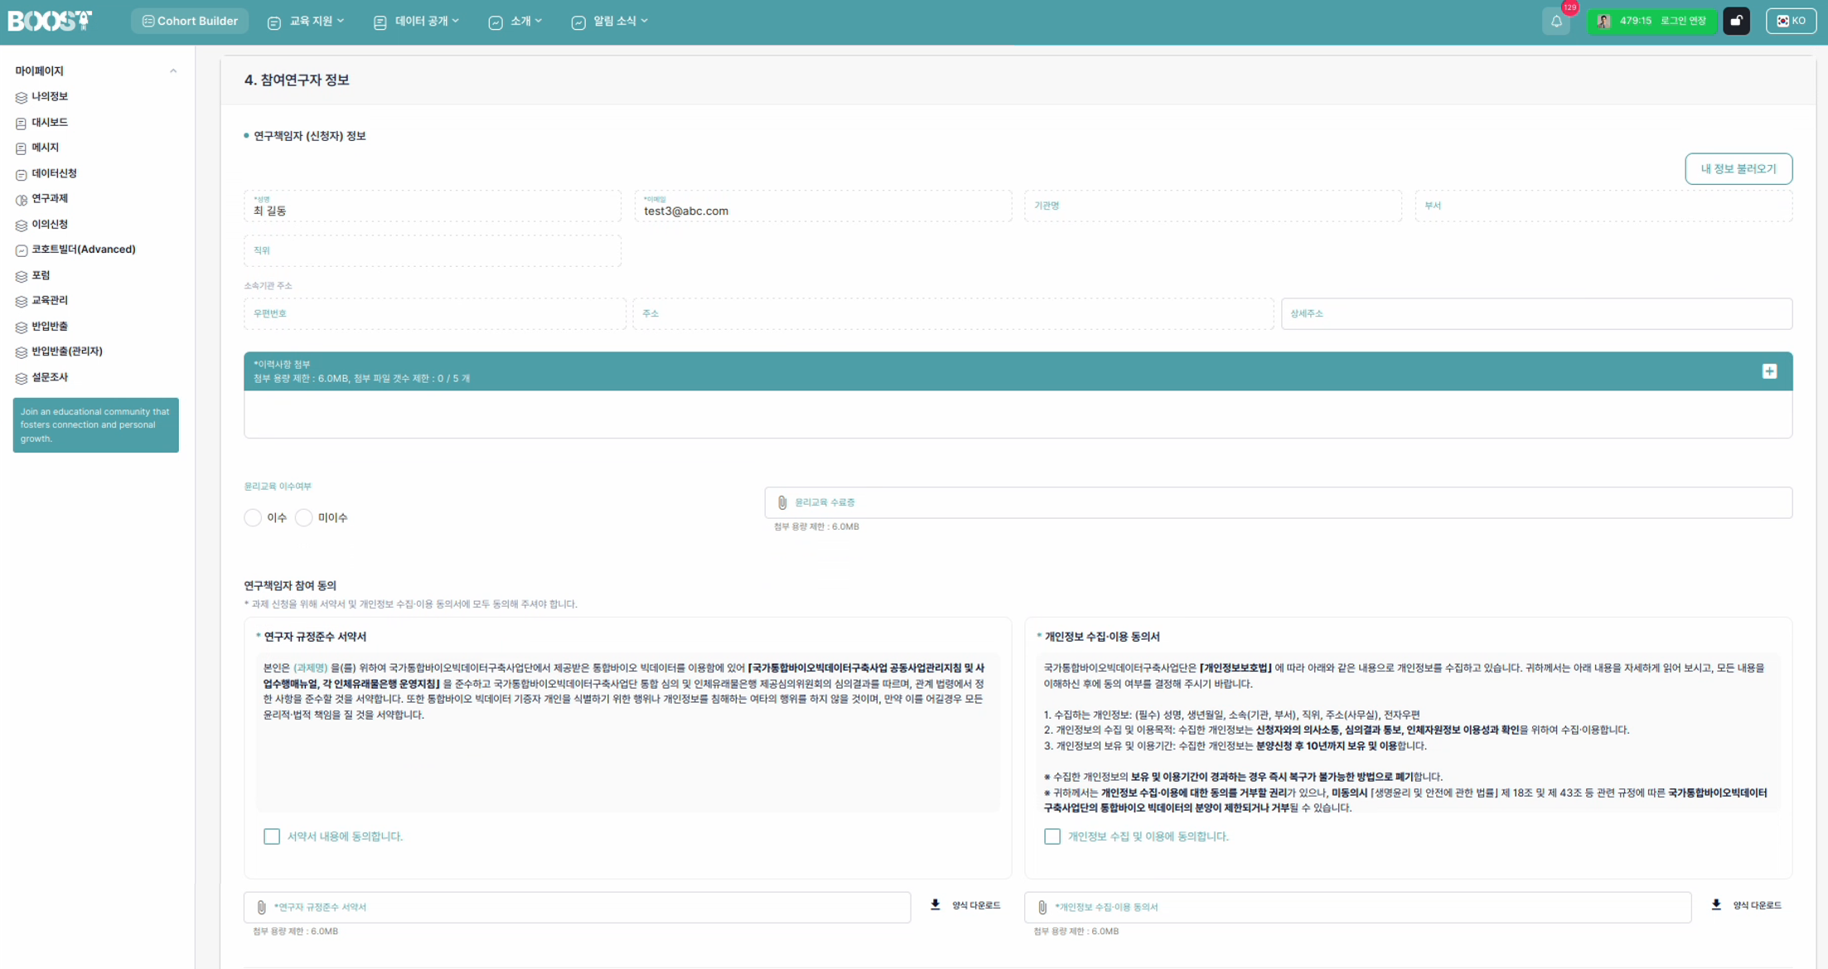This screenshot has width=1828, height=969.
Task: Click paperclip icon in researcher pledge upload
Action: (x=261, y=908)
